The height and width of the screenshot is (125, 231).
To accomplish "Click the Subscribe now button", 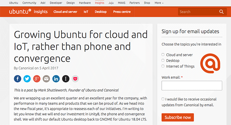I will (178, 117).
